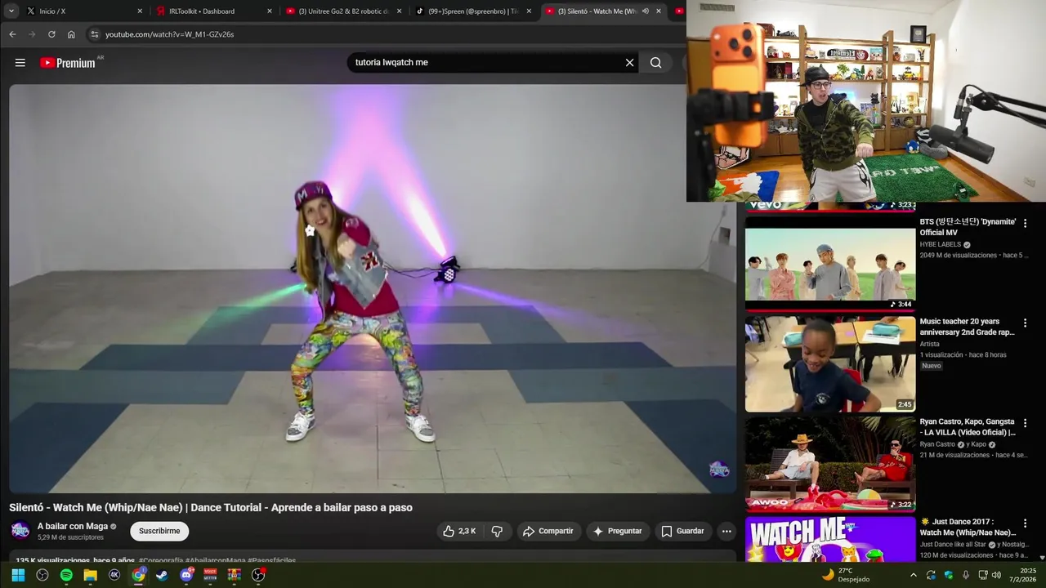Open the LA VILLA video thumbnail
Viewport: 1046px width, 588px height.
pyautogui.click(x=830, y=464)
